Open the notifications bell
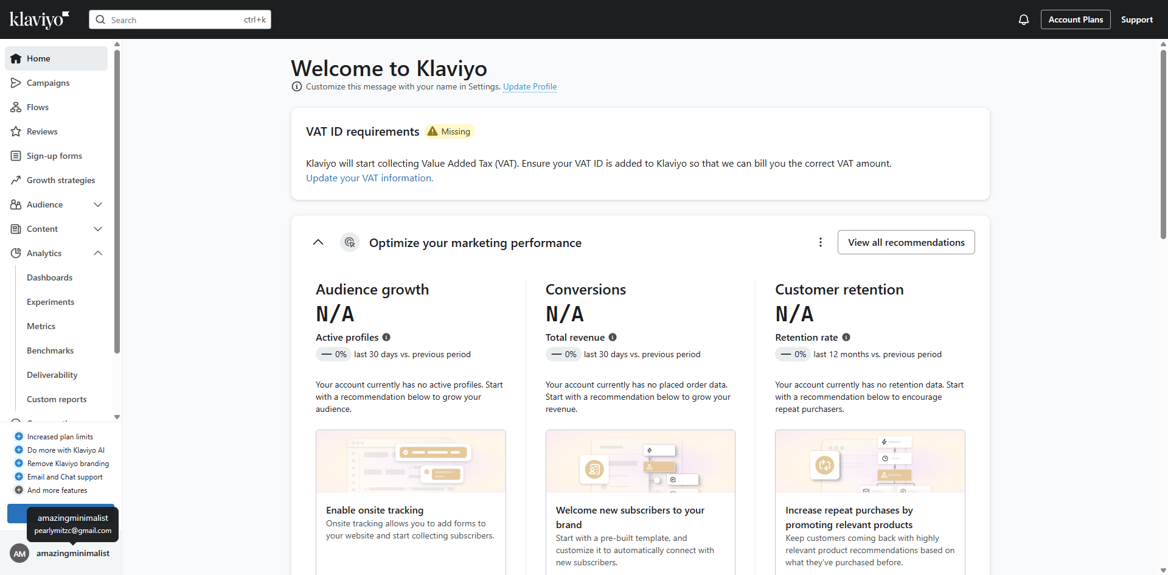Image resolution: width=1168 pixels, height=575 pixels. point(1024,19)
